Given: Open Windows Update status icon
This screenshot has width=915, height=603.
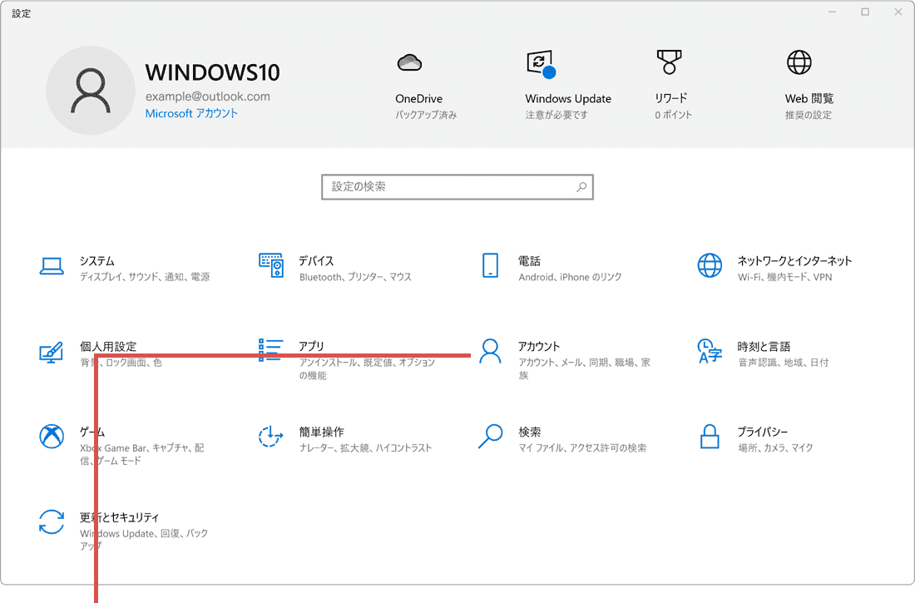Looking at the screenshot, I should [540, 62].
